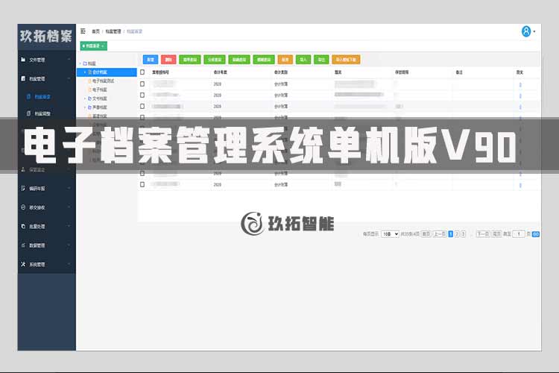The height and width of the screenshot is (373, 559).
Task: Expand the 移交接收 sidebar menu chevron
Action: (69, 207)
